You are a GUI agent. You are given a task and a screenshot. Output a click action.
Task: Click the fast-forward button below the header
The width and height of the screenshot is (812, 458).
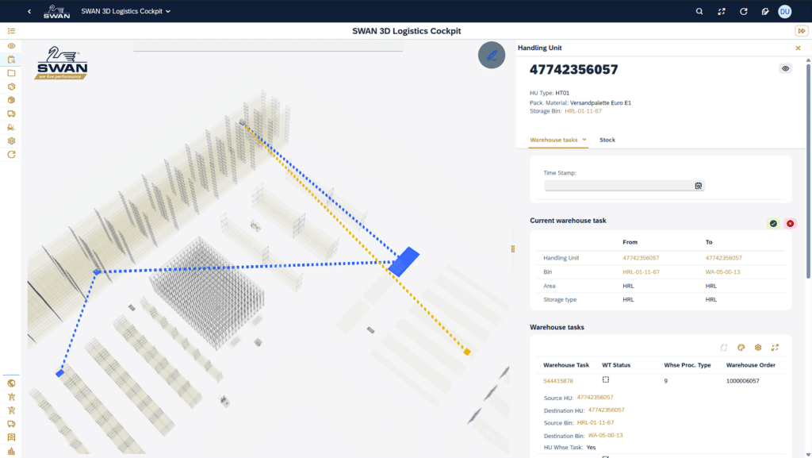tap(801, 31)
